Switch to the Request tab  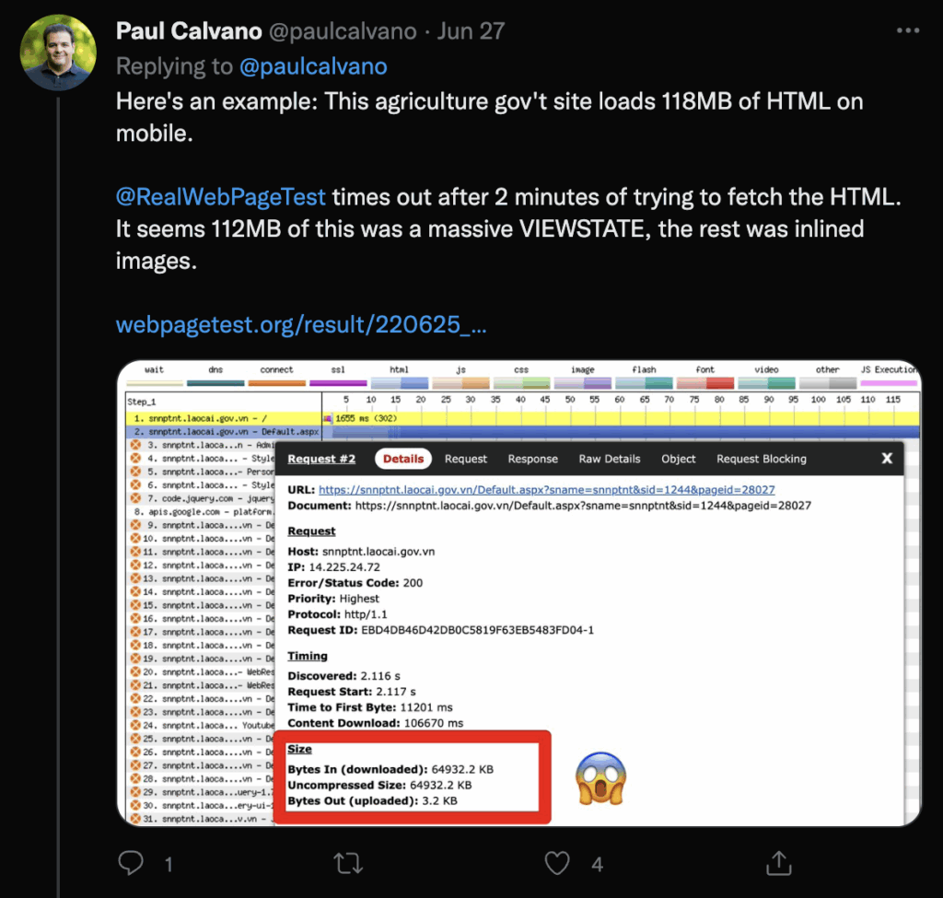[x=466, y=459]
